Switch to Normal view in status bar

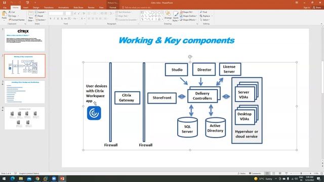pos(267,173)
